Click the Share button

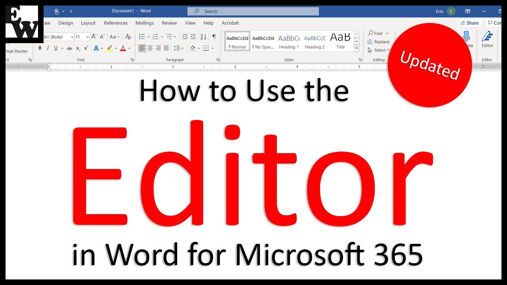(x=470, y=23)
